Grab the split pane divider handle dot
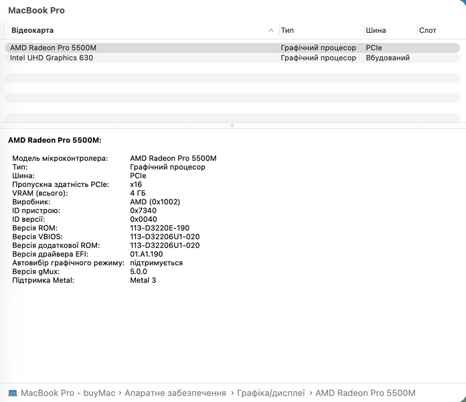Image resolution: width=466 pixels, height=402 pixels. point(232,125)
